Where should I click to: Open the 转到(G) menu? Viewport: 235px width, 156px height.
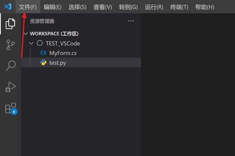(x=128, y=7)
